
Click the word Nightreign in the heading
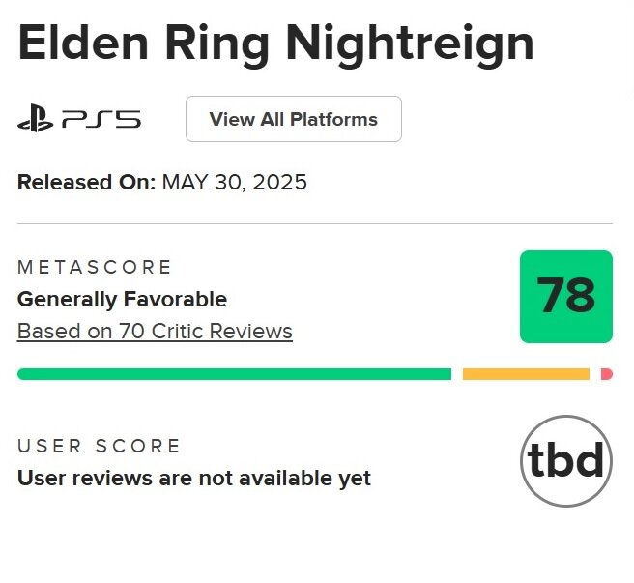[410, 44]
